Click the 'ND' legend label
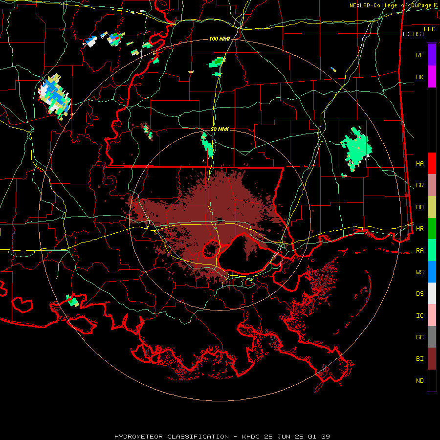This screenshot has height=440, width=440. pyautogui.click(x=419, y=381)
